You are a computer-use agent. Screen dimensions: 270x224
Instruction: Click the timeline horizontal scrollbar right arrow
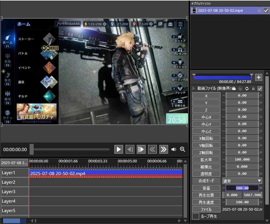click(179, 221)
